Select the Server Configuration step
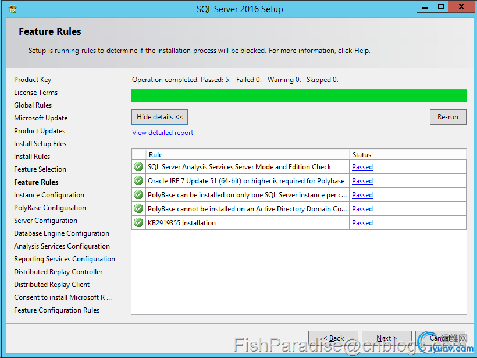This screenshot has width=477, height=358. point(45,221)
